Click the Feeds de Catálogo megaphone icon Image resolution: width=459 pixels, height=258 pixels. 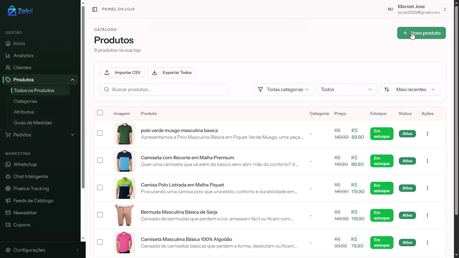(8, 201)
